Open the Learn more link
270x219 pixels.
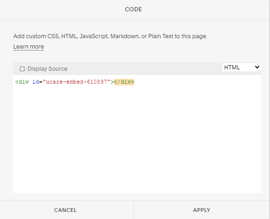28,47
